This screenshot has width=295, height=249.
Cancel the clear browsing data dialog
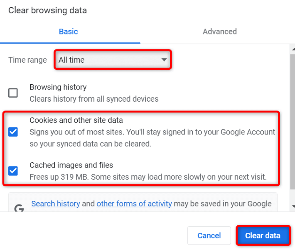(x=209, y=236)
